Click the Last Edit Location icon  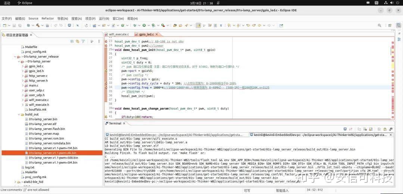coord(248,25)
